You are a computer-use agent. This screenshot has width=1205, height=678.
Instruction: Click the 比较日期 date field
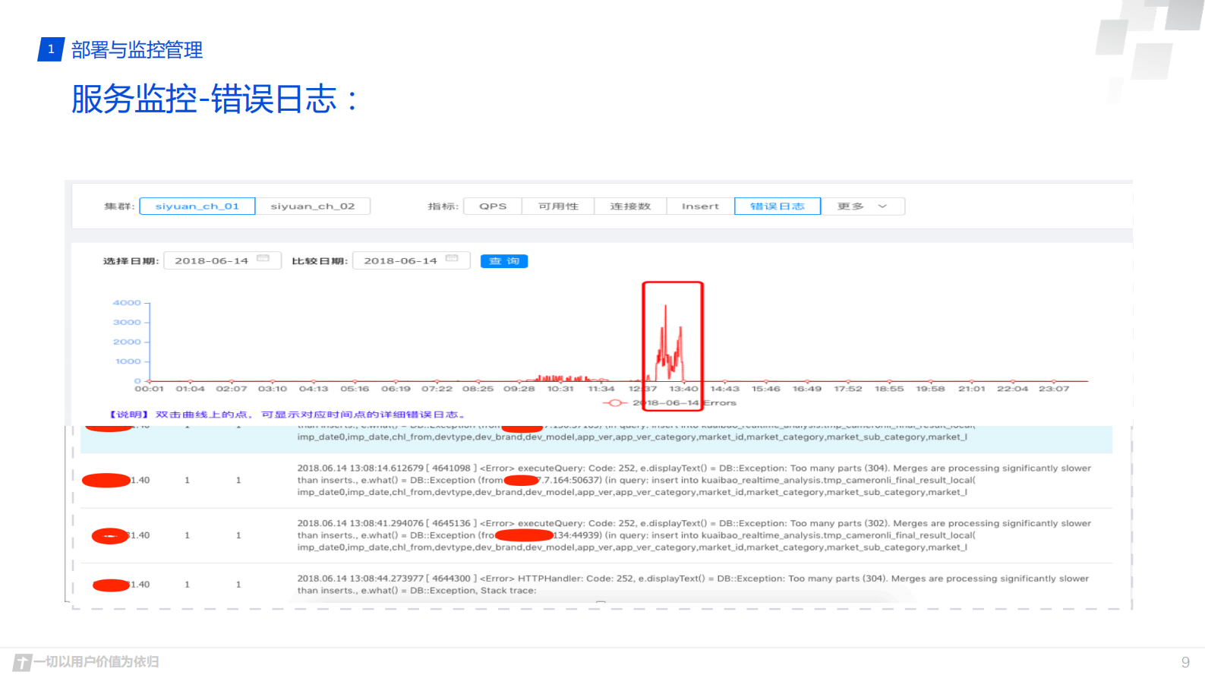tap(412, 260)
